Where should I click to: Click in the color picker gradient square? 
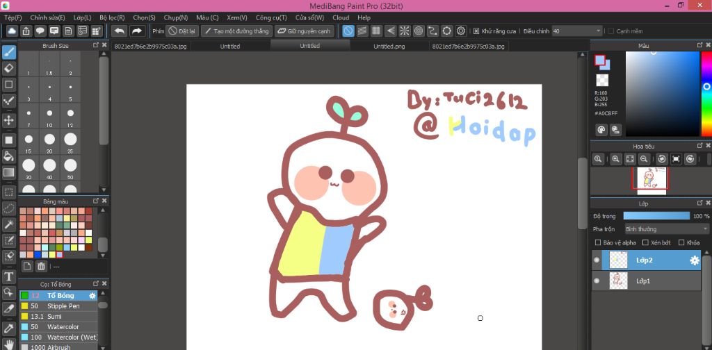[663, 94]
